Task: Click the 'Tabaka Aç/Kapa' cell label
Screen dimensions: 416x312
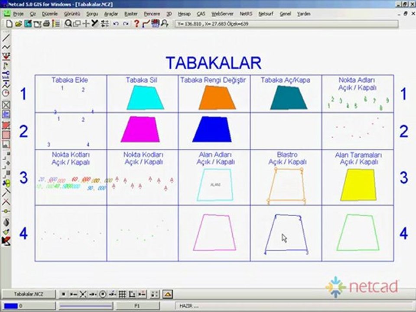Action: pos(286,80)
